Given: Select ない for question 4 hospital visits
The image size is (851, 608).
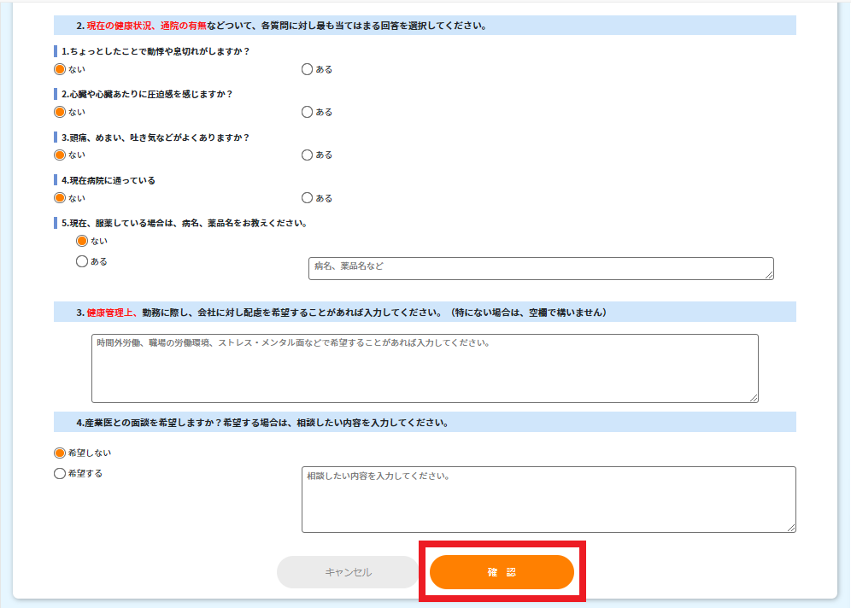Looking at the screenshot, I should (60, 198).
